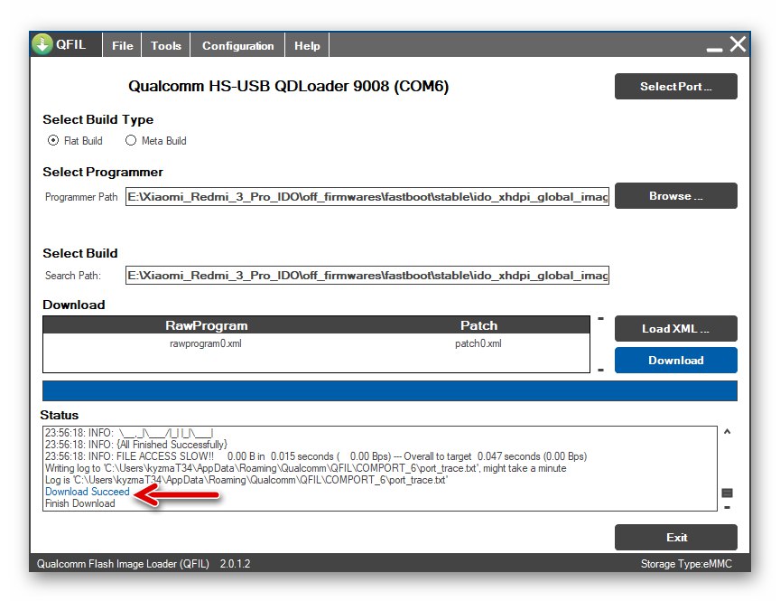Viewport: 780px width, 601px height.
Task: Open the Tools menu
Action: [x=165, y=45]
